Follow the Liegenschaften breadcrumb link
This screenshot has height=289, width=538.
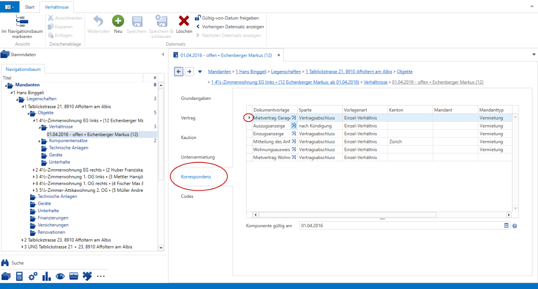pyautogui.click(x=286, y=71)
